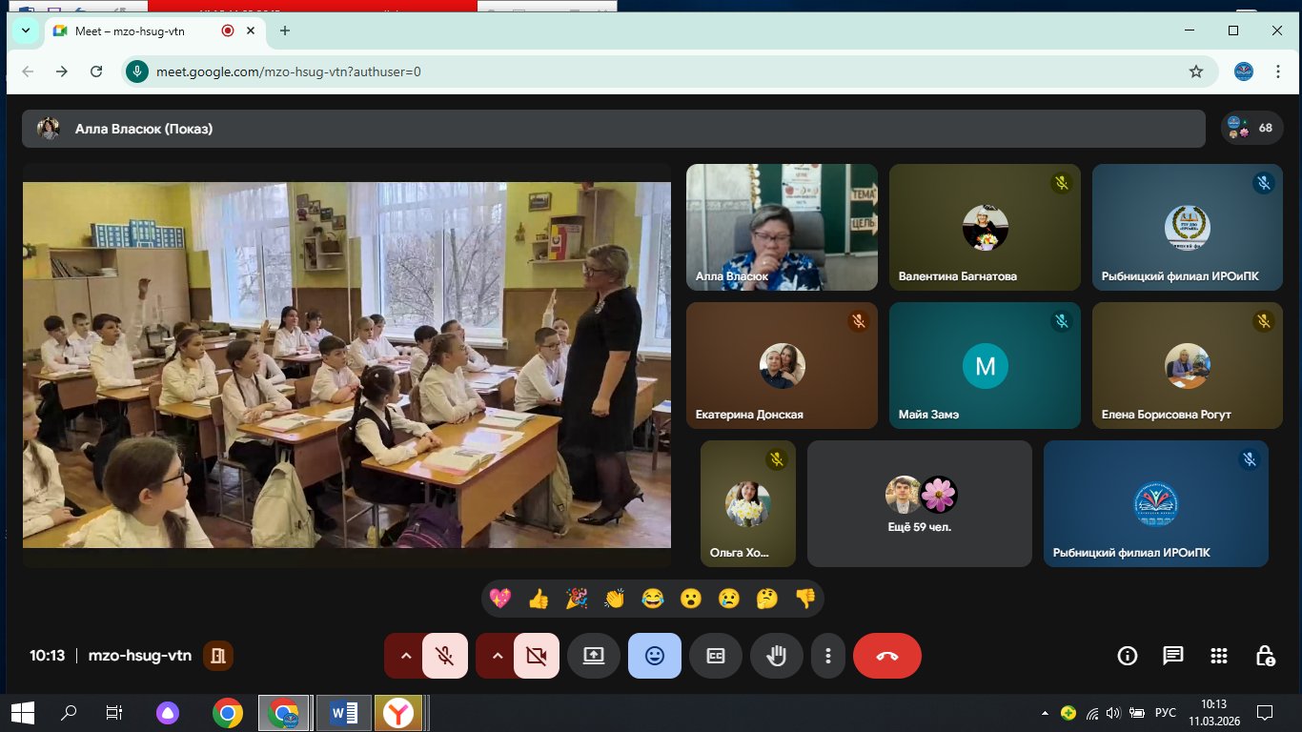Toggle microphone permission in address bar

point(138,71)
